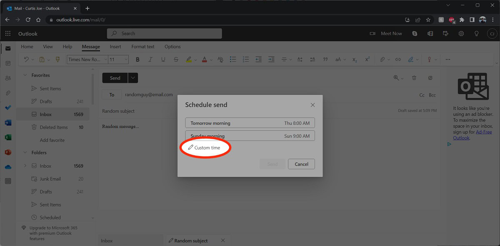The image size is (500, 246).
Task: Discard draft with the trash icon
Action: (x=414, y=78)
